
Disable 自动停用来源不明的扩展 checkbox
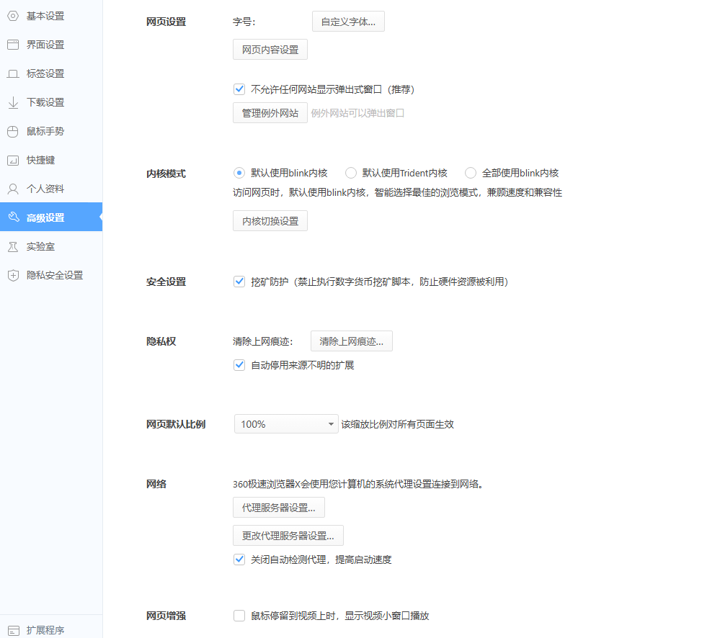click(239, 365)
